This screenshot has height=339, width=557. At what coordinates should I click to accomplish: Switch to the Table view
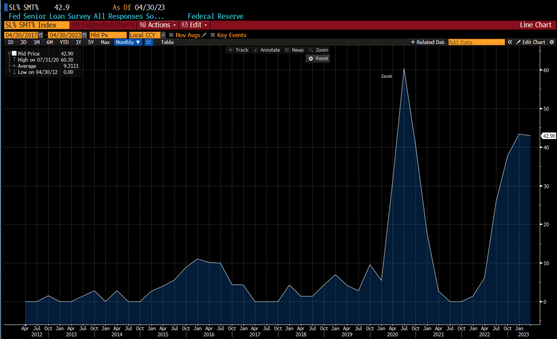coord(167,42)
